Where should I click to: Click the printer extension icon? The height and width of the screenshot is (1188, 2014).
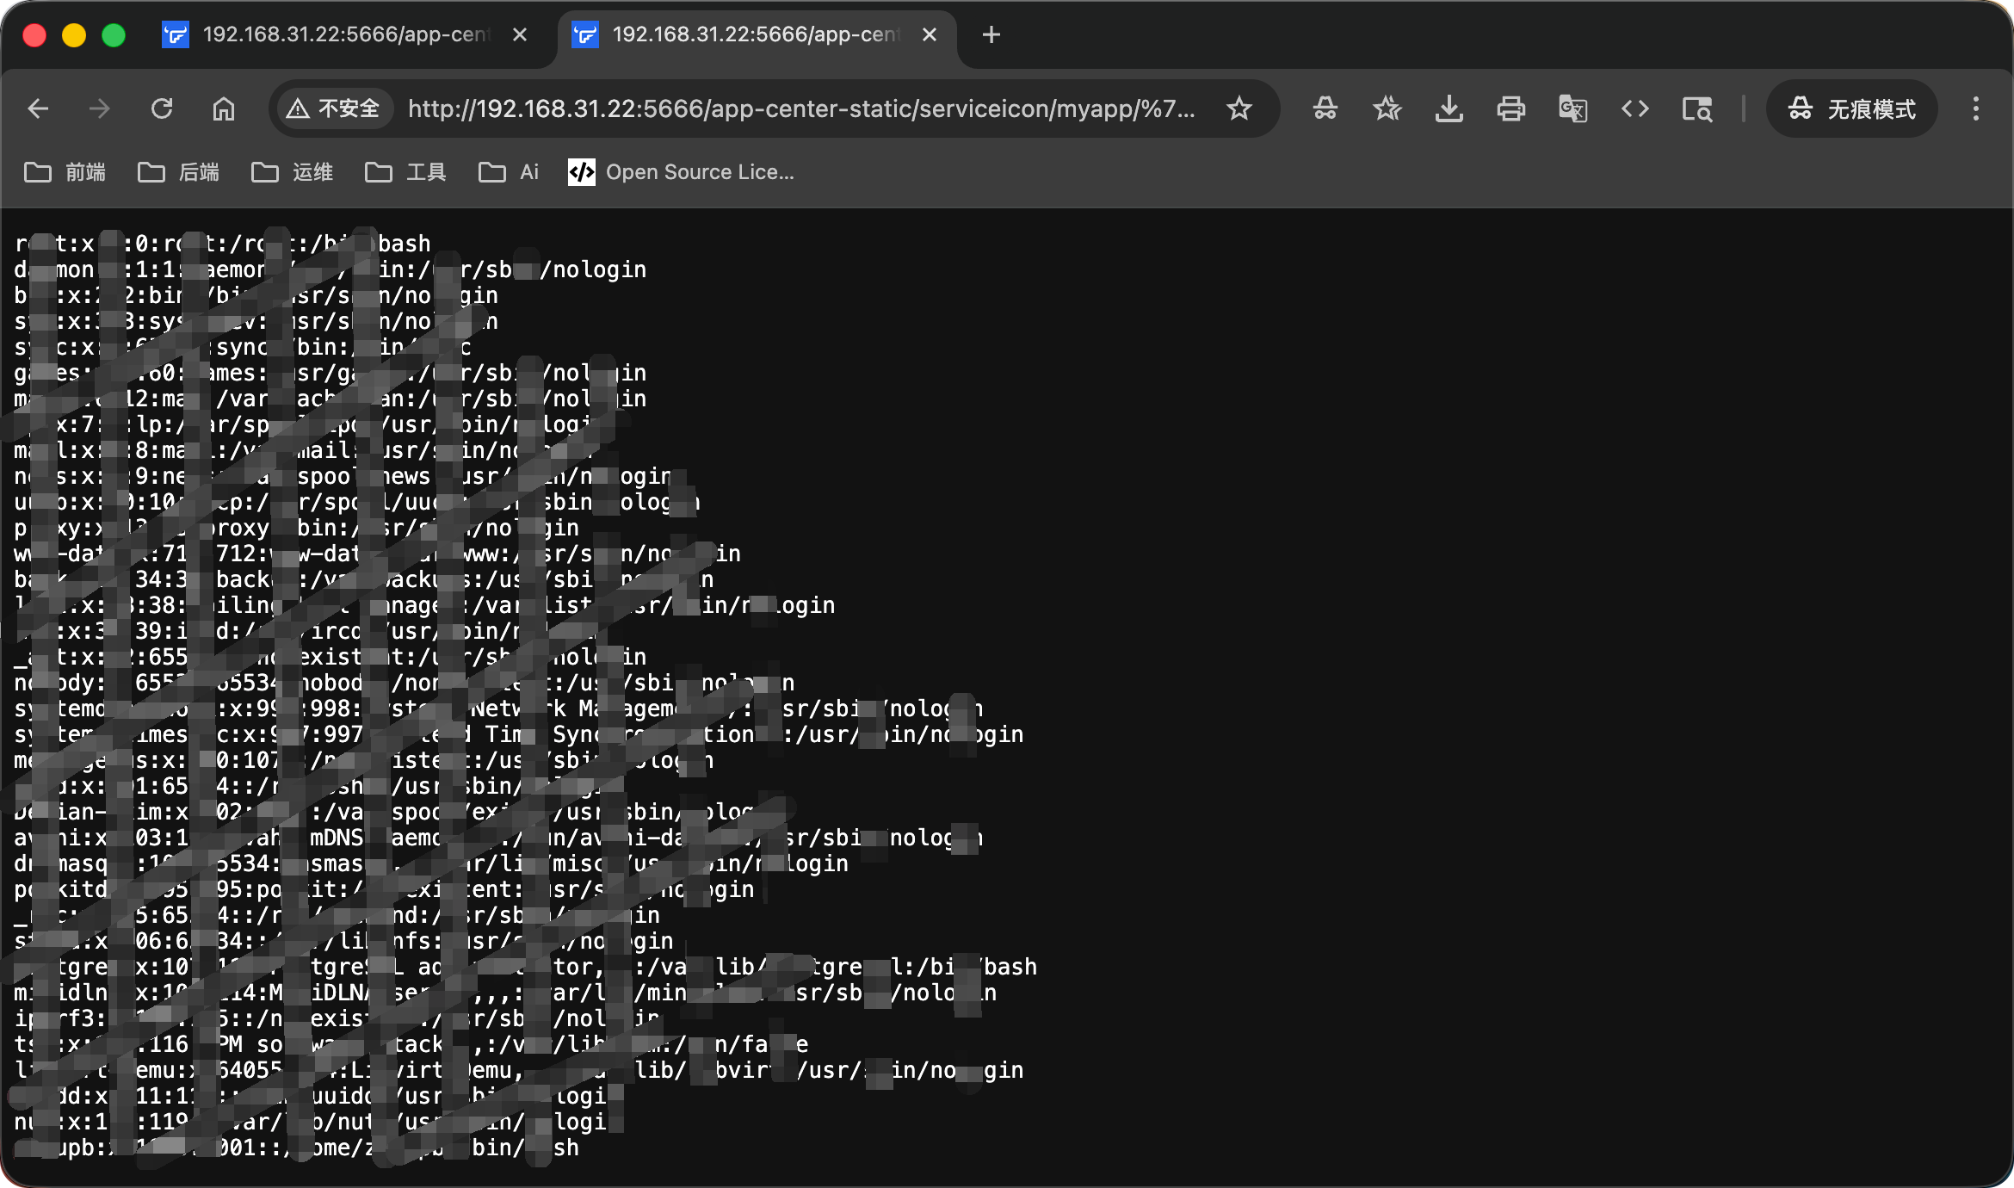(x=1510, y=108)
